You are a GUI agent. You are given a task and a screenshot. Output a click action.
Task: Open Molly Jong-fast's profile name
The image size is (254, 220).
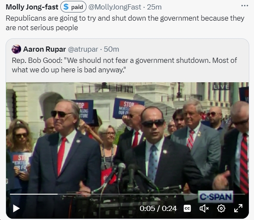(x=32, y=7)
